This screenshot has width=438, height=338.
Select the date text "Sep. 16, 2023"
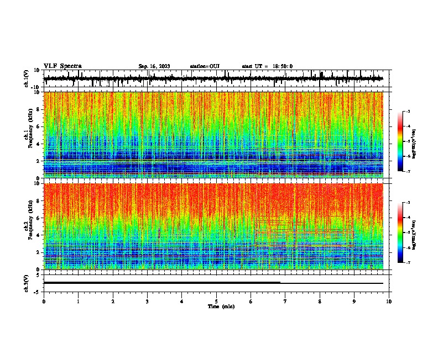pyautogui.click(x=154, y=66)
